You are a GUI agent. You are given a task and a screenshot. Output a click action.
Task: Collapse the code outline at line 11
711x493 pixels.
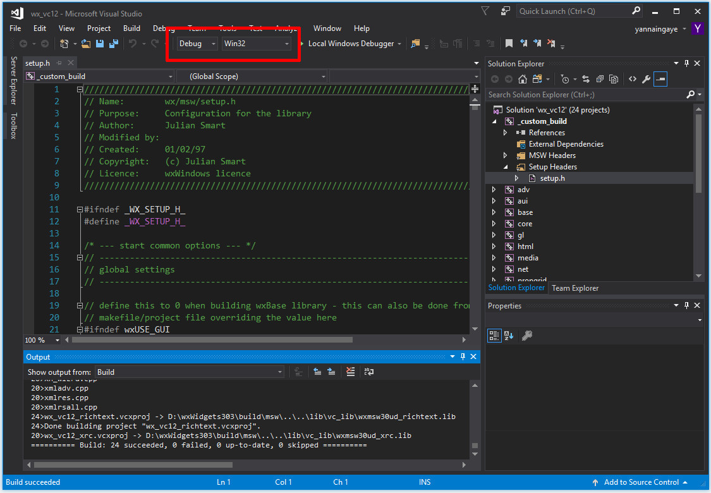pyautogui.click(x=80, y=210)
